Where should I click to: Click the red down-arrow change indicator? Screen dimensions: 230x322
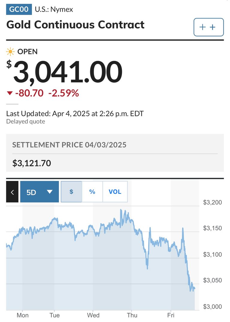pos(10,93)
